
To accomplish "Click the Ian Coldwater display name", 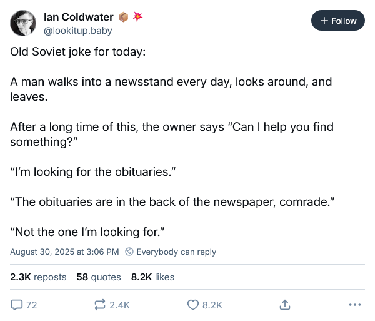I will pos(79,18).
